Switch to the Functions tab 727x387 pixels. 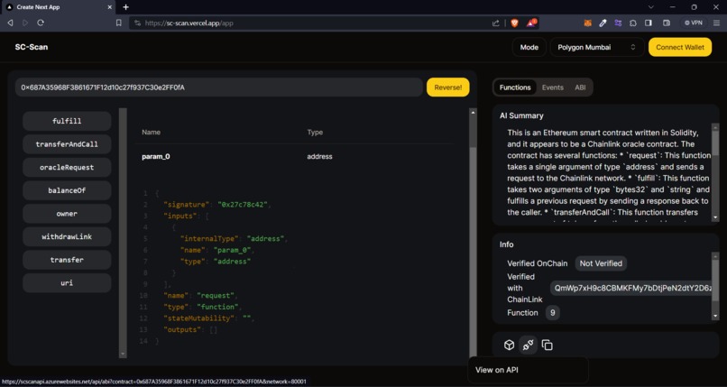tap(515, 88)
